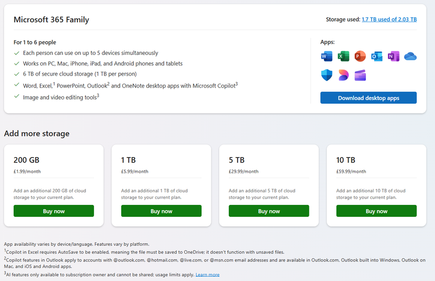The height and width of the screenshot is (281, 435).
Task: Select the OneNote app icon
Action: pos(394,56)
